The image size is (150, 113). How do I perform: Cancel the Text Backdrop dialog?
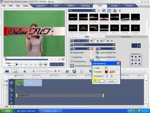[x=111, y=81]
